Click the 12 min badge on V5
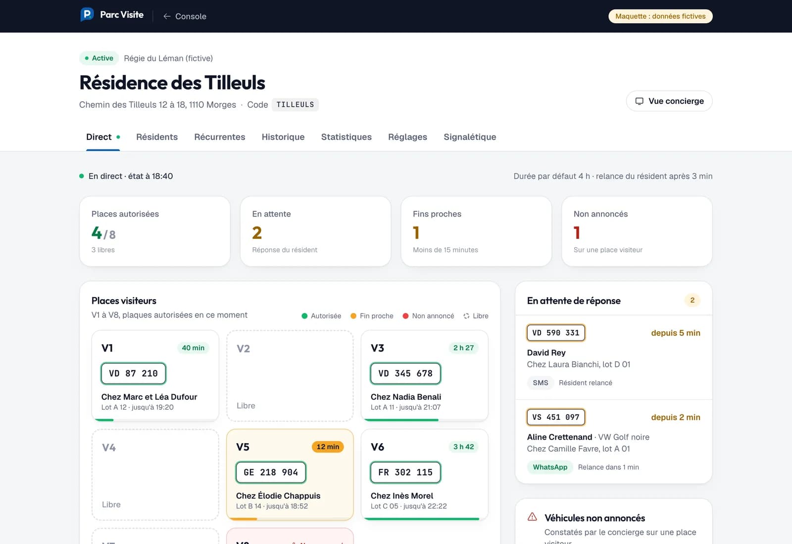 pyautogui.click(x=328, y=447)
